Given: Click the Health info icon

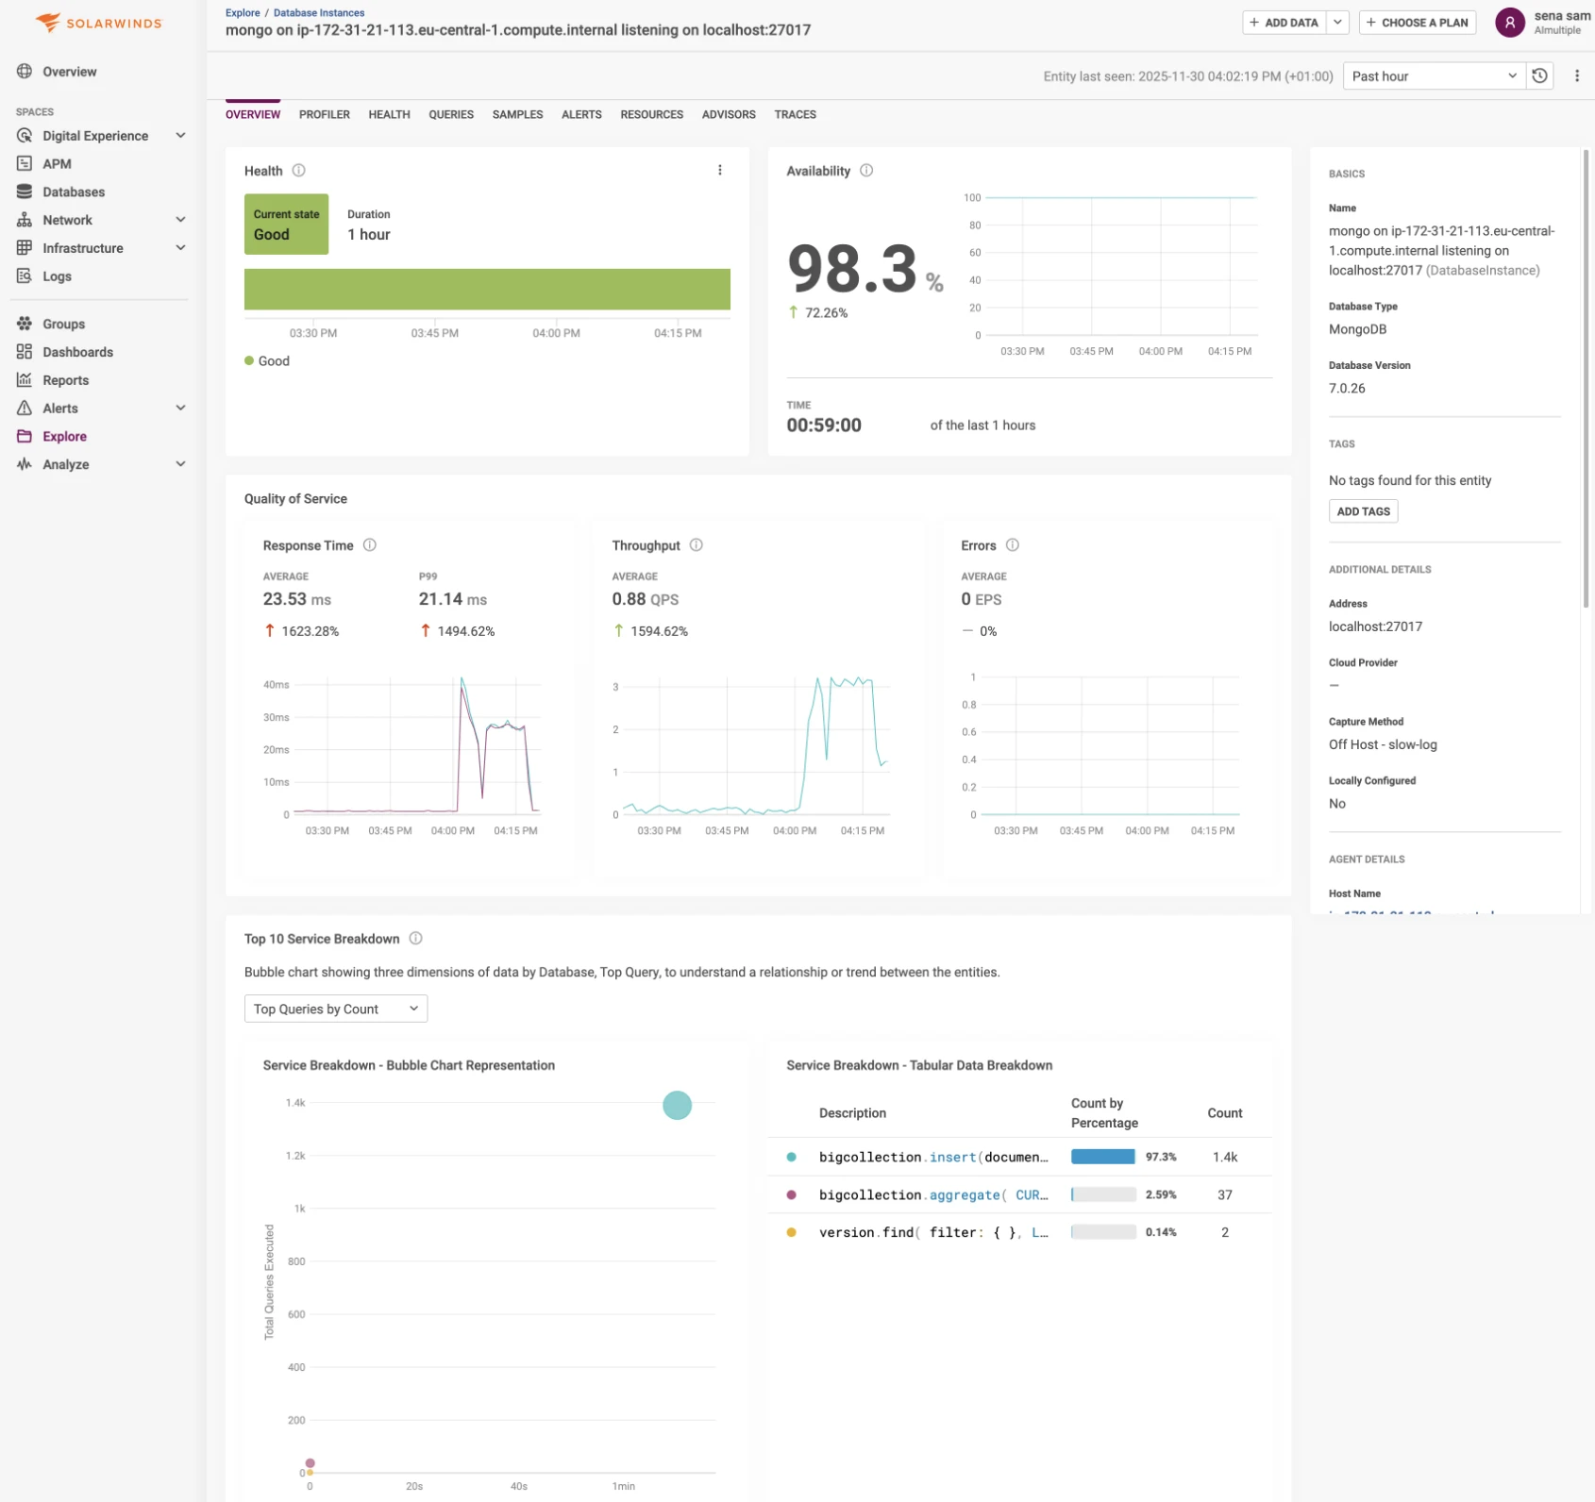Looking at the screenshot, I should pos(299,171).
